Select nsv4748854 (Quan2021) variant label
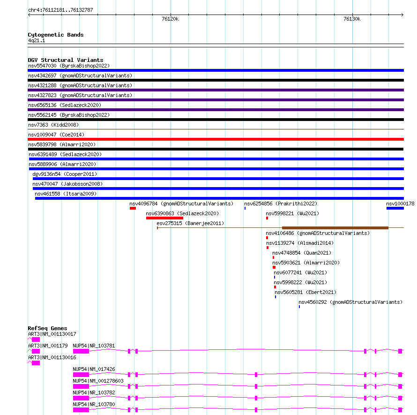417x415 pixels. tap(302, 253)
